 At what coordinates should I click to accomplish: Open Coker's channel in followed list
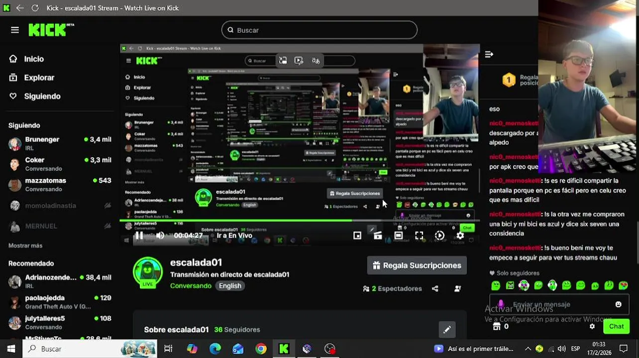click(60, 164)
